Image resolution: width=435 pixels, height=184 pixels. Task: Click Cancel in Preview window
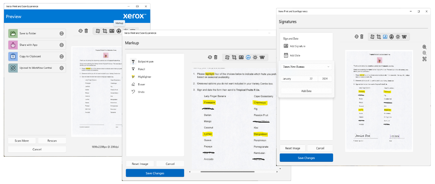tap(37, 149)
